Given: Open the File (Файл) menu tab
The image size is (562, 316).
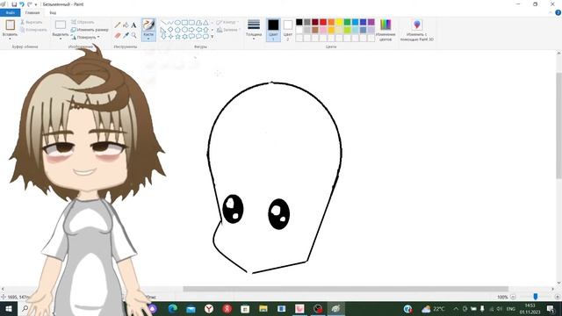Looking at the screenshot, I should tap(10, 13).
